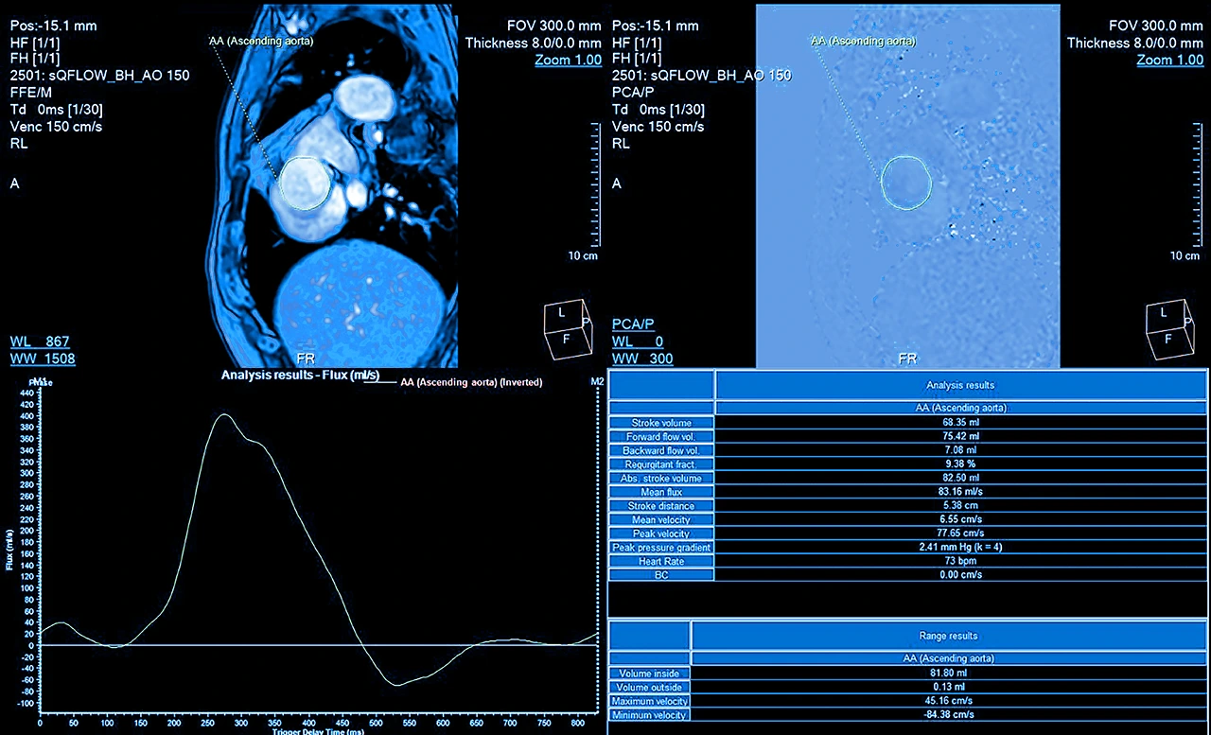Toggle the AA (Ascending aorta) (Inverted) curve legend

(x=471, y=382)
